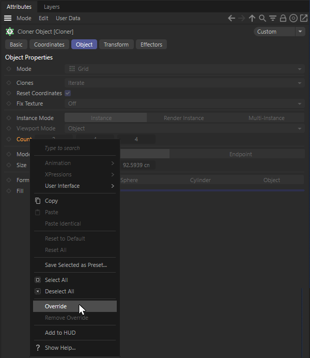Image resolution: width=310 pixels, height=358 pixels.
Task: Switch to the Layers panel tab
Action: (52, 7)
